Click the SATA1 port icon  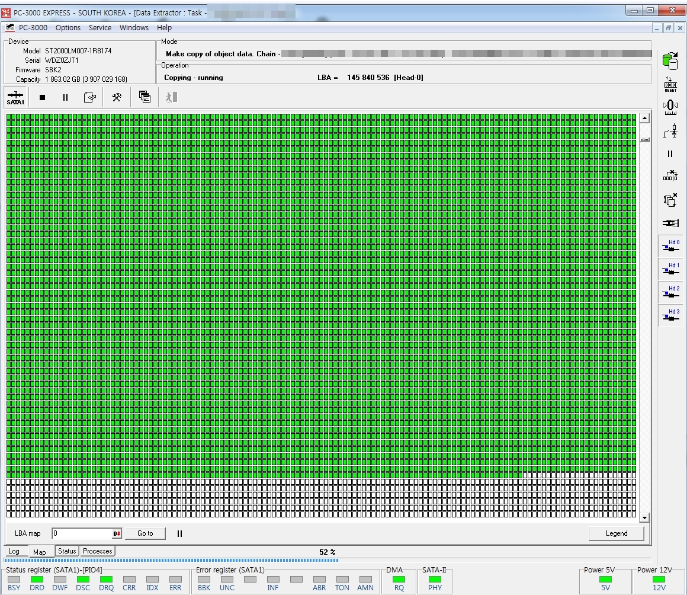click(x=15, y=98)
